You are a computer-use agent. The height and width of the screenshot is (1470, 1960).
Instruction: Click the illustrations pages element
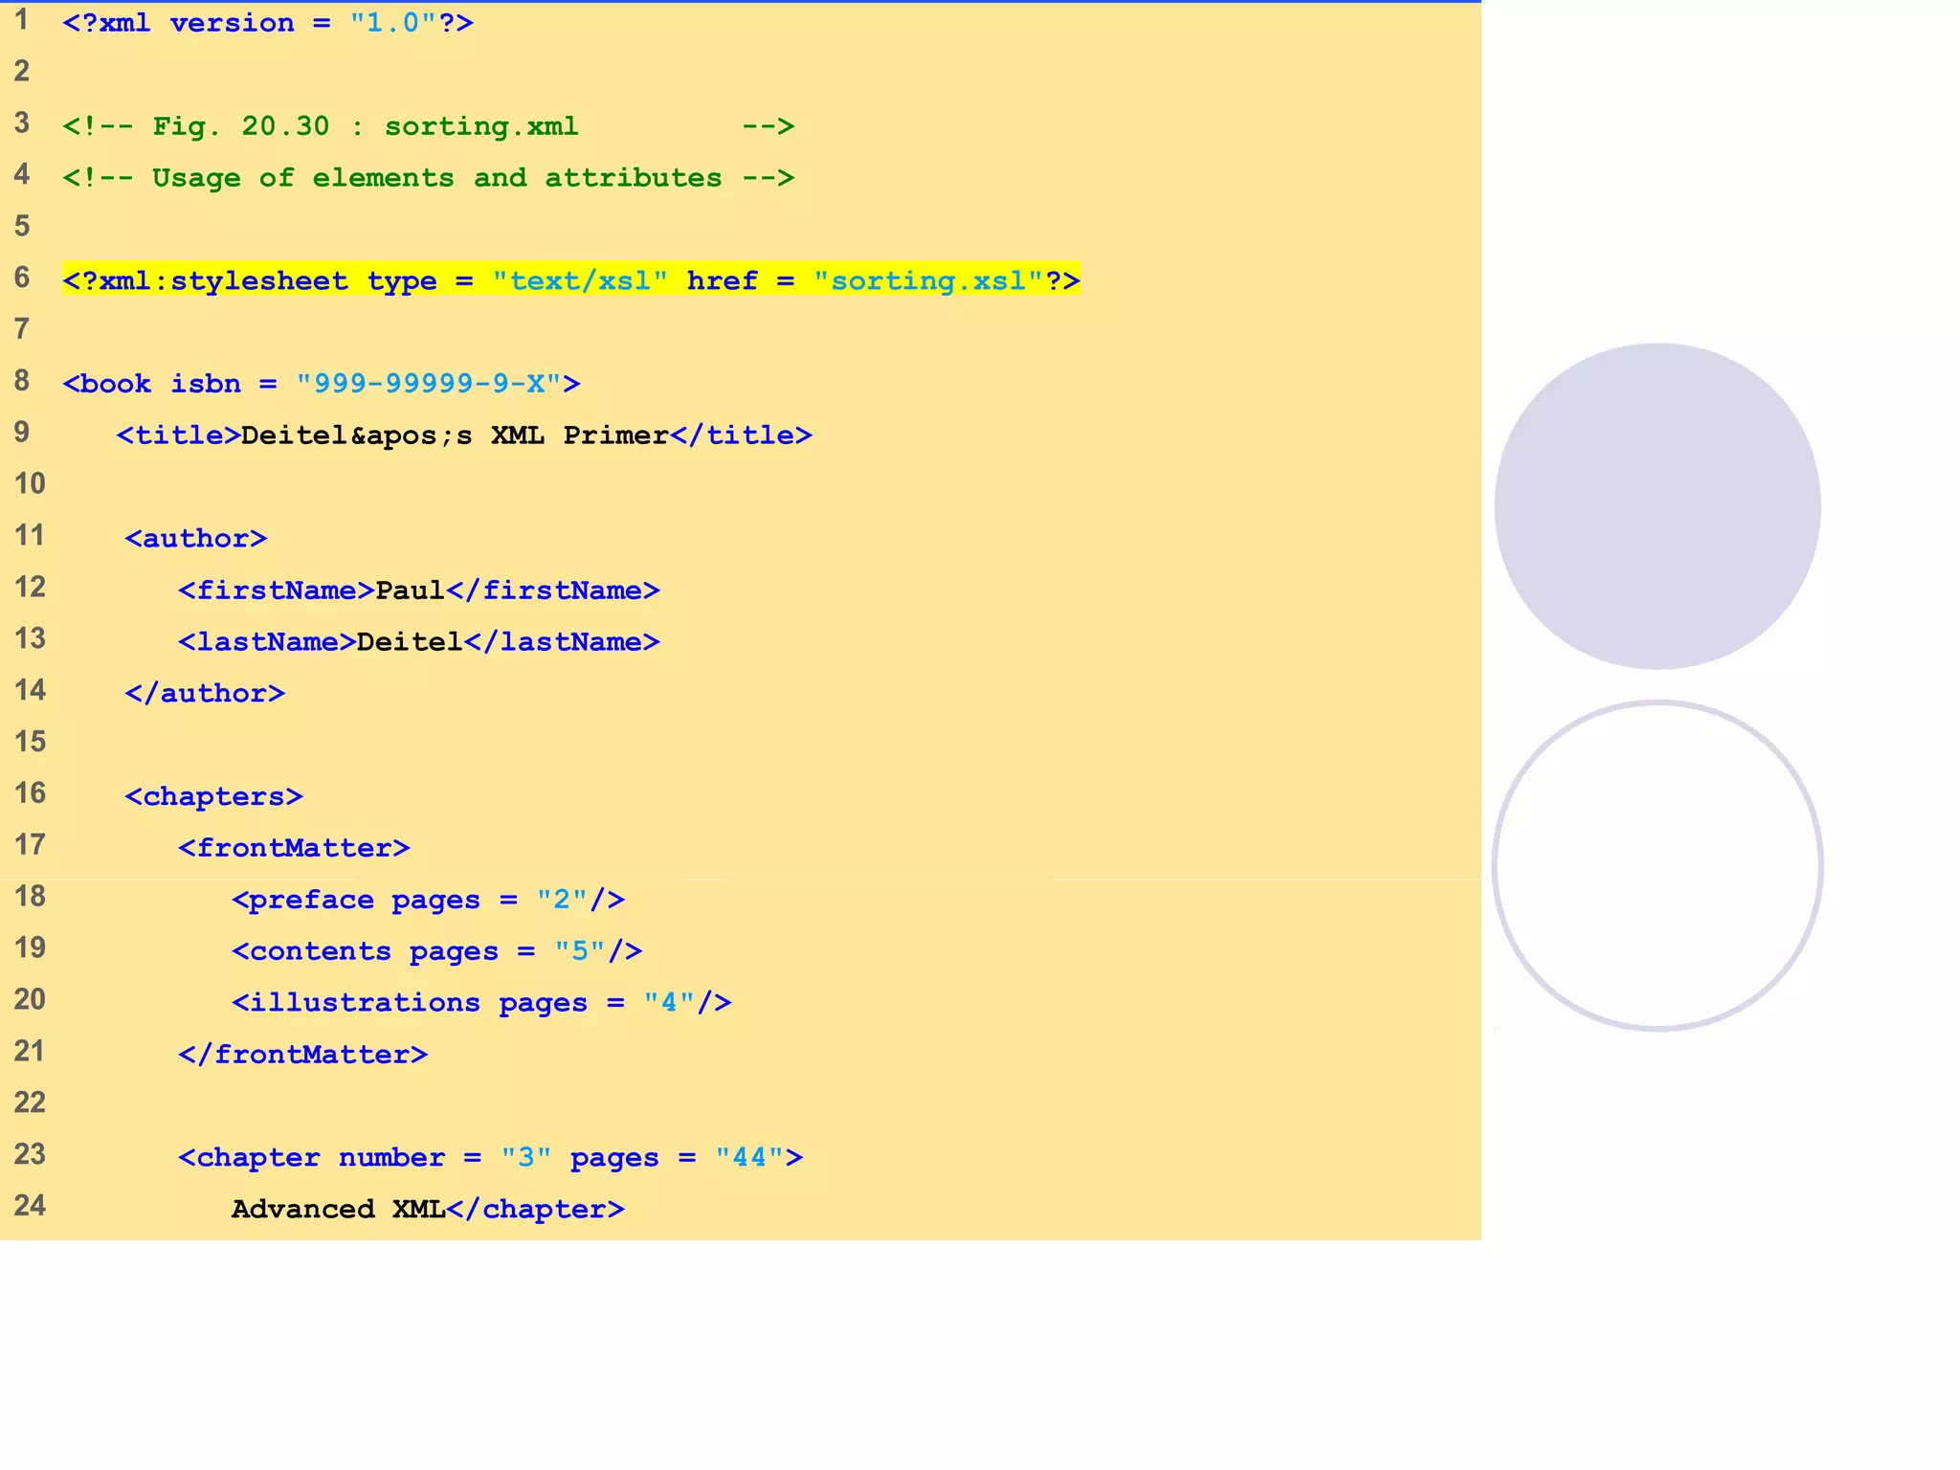(x=482, y=1003)
